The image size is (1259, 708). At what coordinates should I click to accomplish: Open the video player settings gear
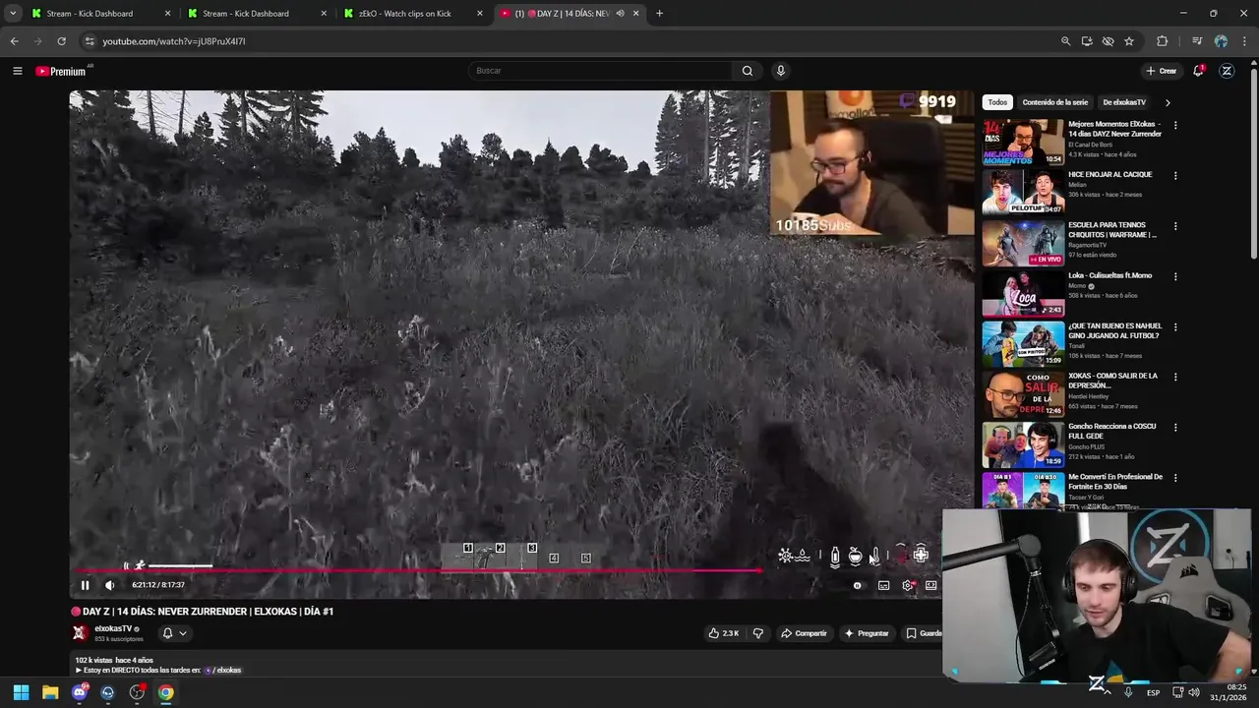(908, 585)
